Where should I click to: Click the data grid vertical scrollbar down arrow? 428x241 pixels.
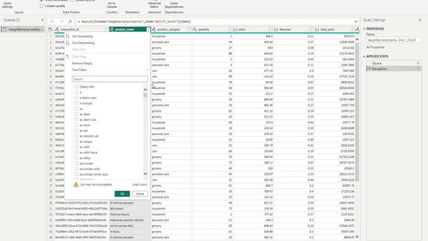coord(356,236)
